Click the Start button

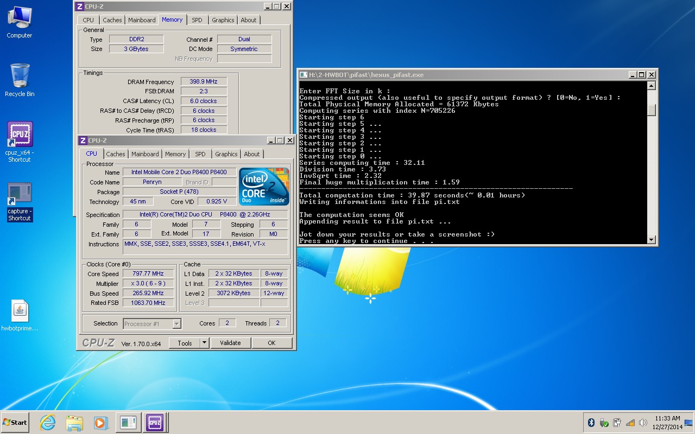click(x=15, y=422)
